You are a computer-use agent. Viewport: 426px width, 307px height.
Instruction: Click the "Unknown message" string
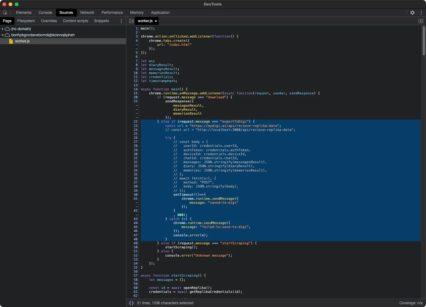click(x=211, y=256)
